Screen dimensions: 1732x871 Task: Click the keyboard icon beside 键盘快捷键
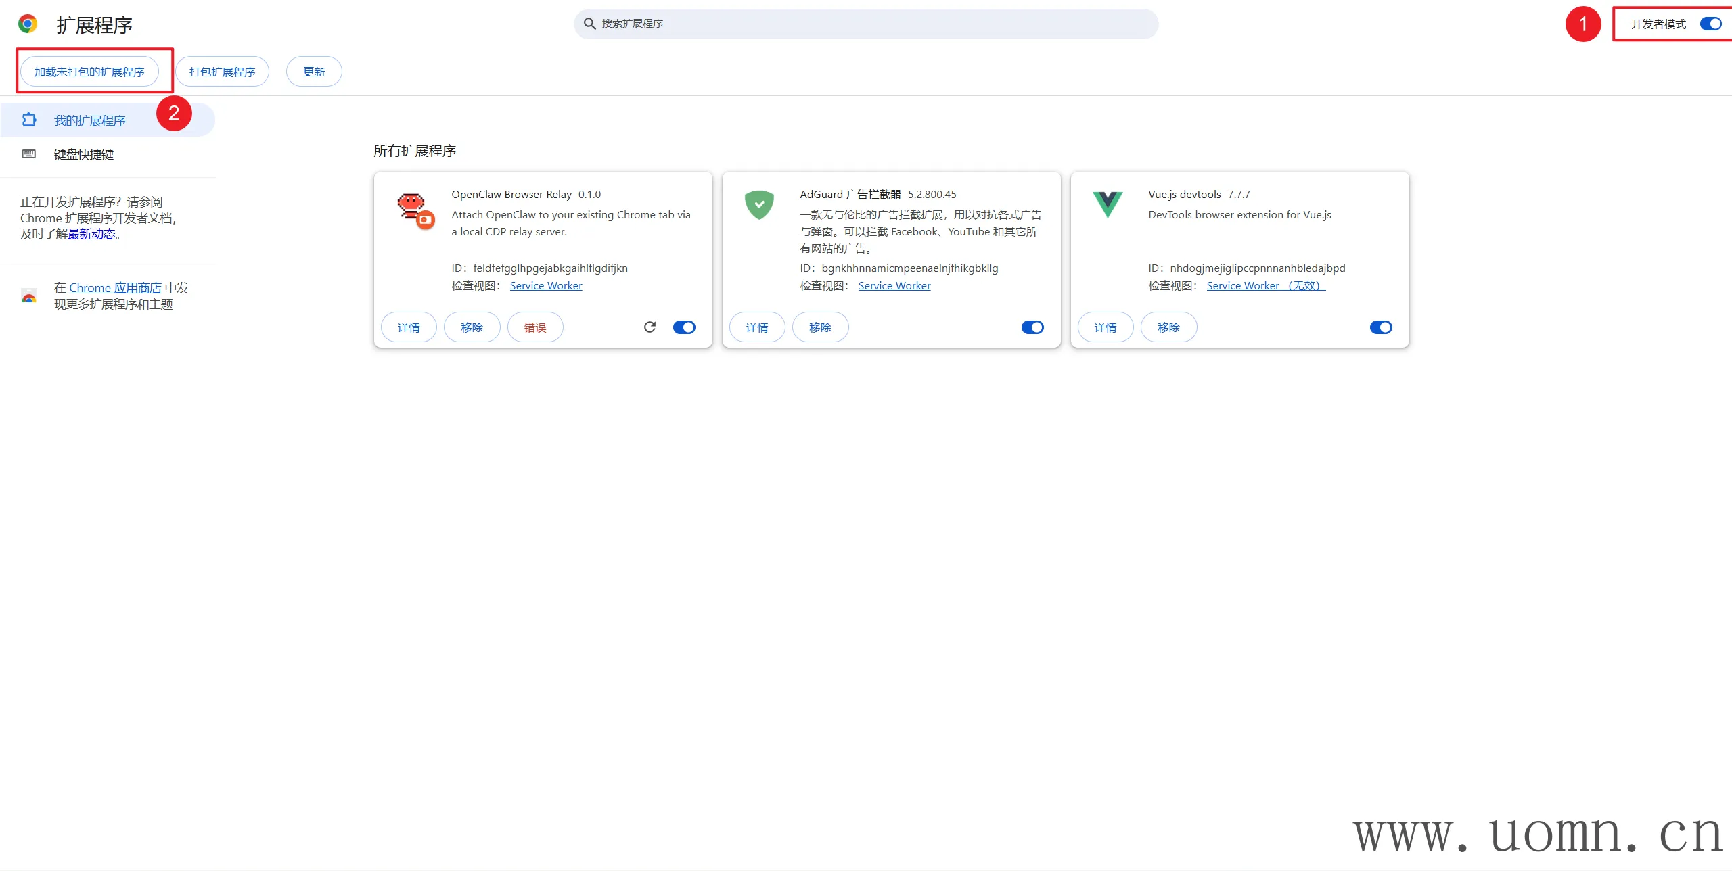(x=28, y=154)
